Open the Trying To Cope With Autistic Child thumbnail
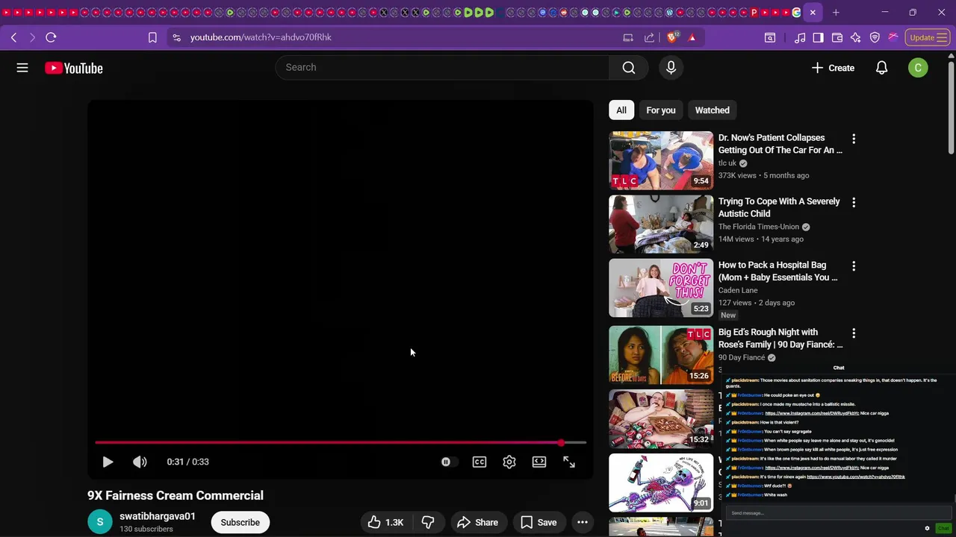The width and height of the screenshot is (956, 537). [x=661, y=224]
